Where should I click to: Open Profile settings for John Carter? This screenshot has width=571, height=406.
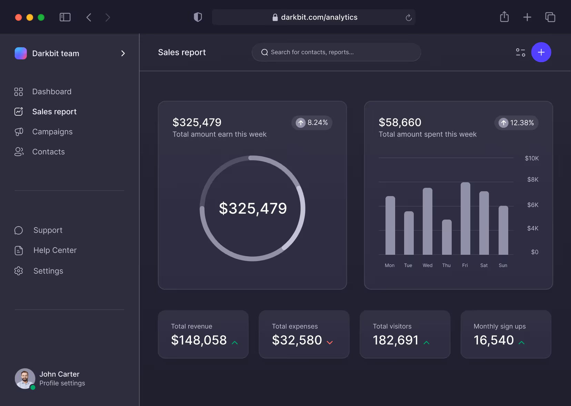tap(62, 383)
